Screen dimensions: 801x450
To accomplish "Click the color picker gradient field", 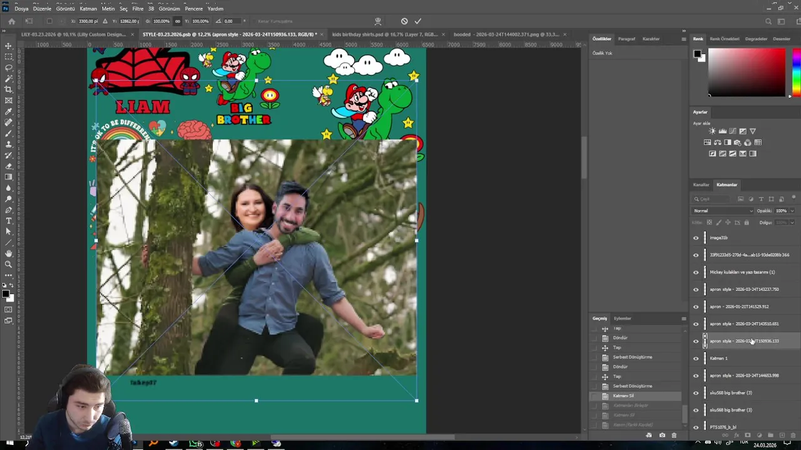I will [747, 72].
